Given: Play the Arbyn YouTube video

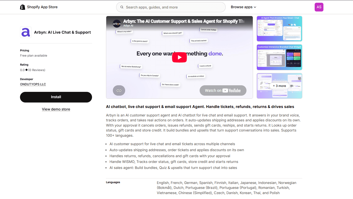Looking at the screenshot, I should 179,57.
